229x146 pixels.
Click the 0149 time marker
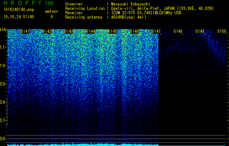click(x=200, y=31)
